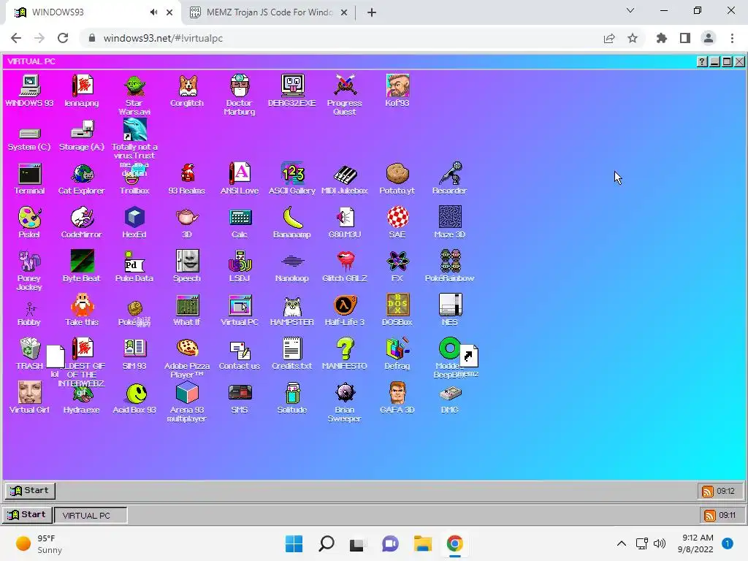Open the SIM 93 icon
Image resolution: width=748 pixels, height=561 pixels.
(134, 348)
